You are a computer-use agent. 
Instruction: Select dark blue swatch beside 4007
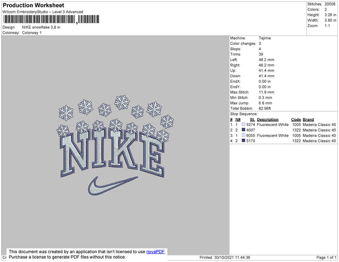244,130
